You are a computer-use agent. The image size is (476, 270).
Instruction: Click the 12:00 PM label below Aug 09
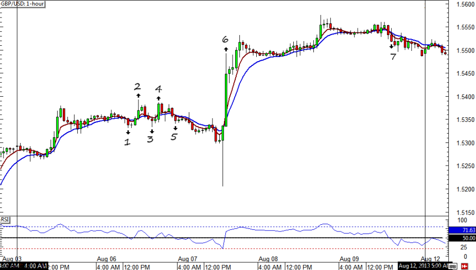379,267
